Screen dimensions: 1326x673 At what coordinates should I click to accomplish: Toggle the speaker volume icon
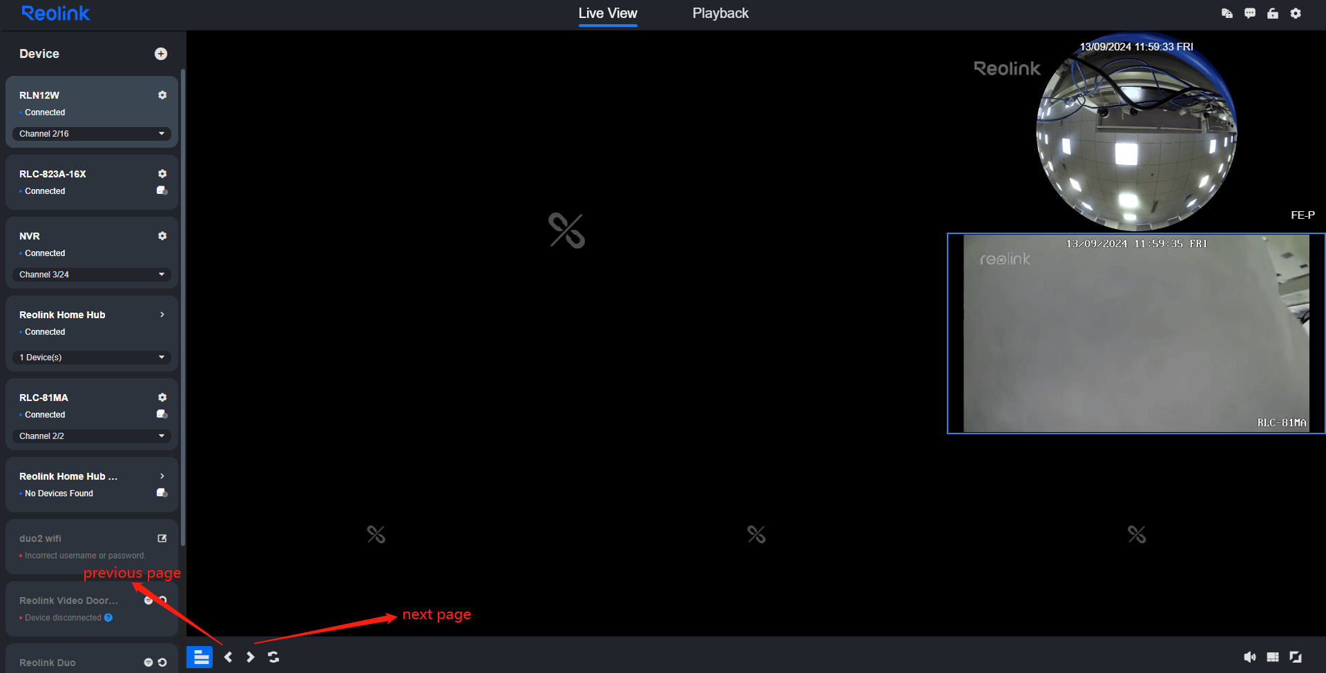tap(1250, 657)
